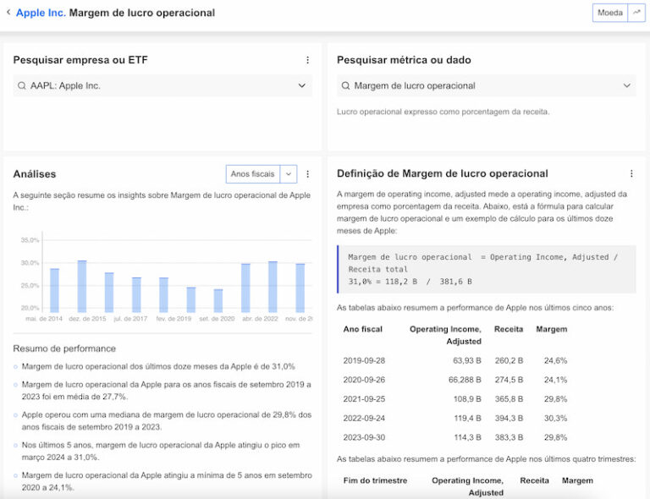Open three-dot menu in Definição de Margem panel

tap(631, 174)
